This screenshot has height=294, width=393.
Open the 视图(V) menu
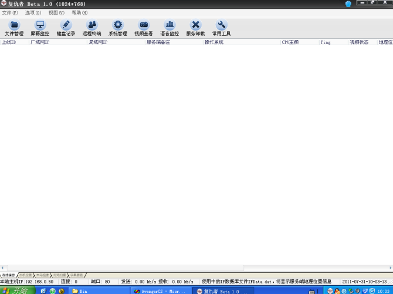[56, 12]
